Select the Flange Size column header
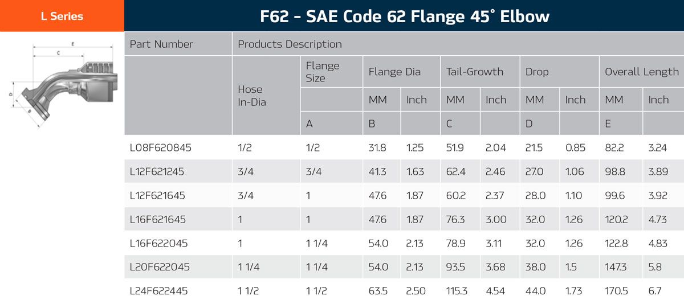The width and height of the screenshot is (684, 300). coord(323,72)
